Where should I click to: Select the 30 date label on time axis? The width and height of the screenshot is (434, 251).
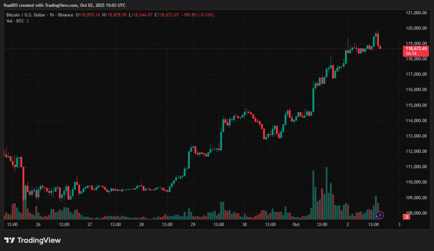tap(245, 224)
